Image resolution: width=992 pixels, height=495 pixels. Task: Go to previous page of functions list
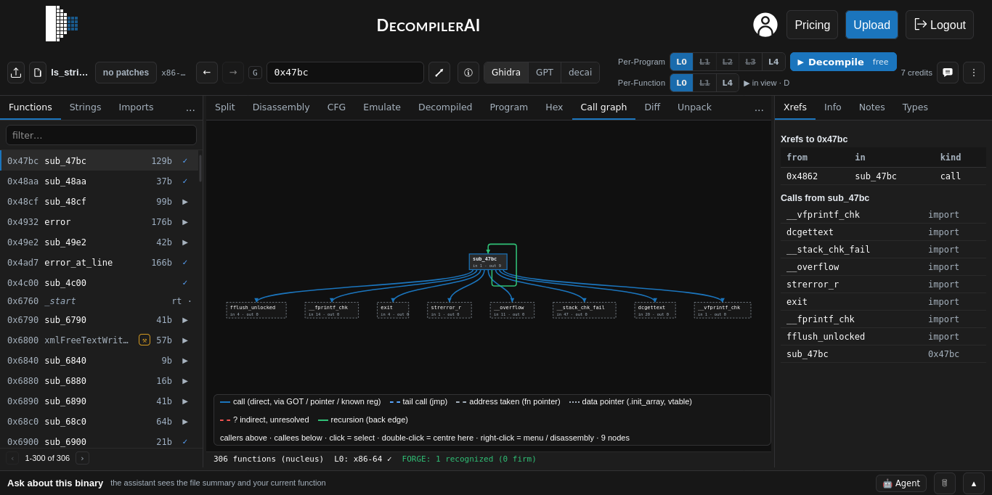coord(12,458)
